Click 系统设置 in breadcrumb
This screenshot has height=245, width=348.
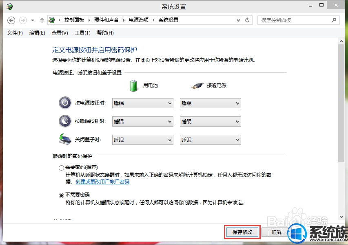click(x=168, y=20)
